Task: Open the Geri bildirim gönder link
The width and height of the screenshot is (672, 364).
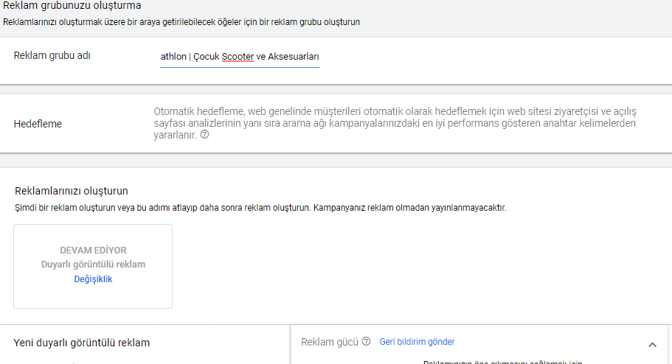Action: (x=417, y=342)
